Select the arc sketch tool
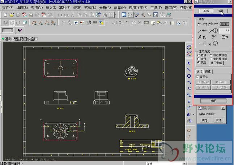 [189, 82]
